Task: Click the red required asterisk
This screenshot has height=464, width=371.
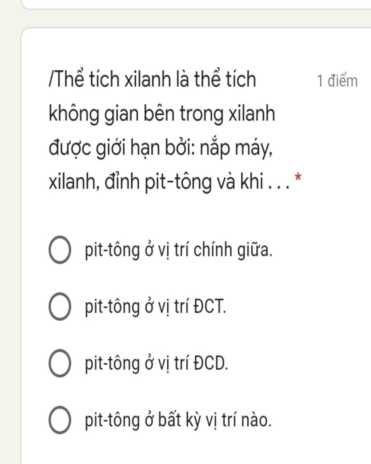Action: pos(298,178)
